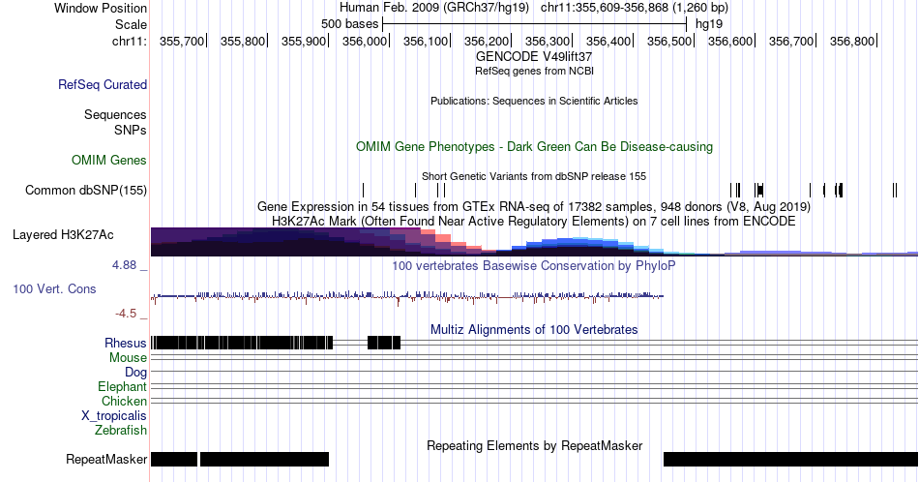Click the chr11: ruler label

130,41
